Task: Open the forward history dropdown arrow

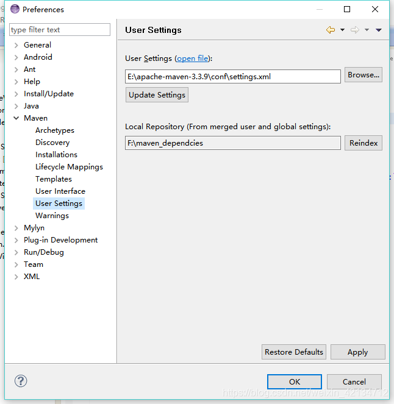Action: pos(367,30)
